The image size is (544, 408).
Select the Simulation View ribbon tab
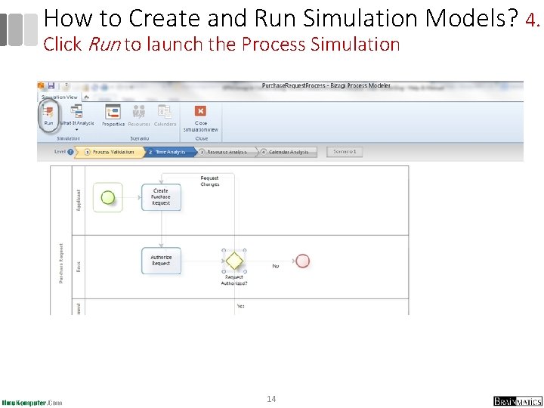(60, 97)
